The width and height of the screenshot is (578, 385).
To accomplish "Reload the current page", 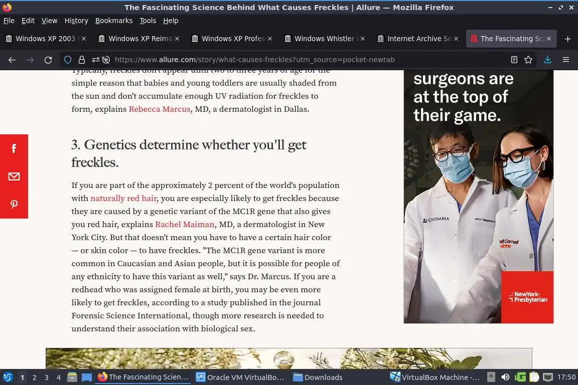I will [x=48, y=60].
